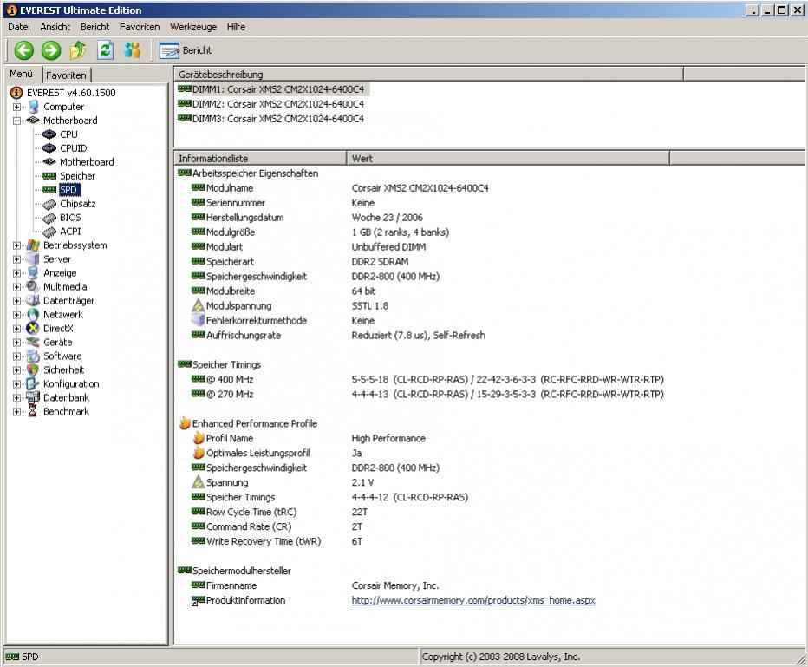Image resolution: width=808 pixels, height=667 pixels.
Task: Open the Bericht menu
Action: (x=94, y=27)
